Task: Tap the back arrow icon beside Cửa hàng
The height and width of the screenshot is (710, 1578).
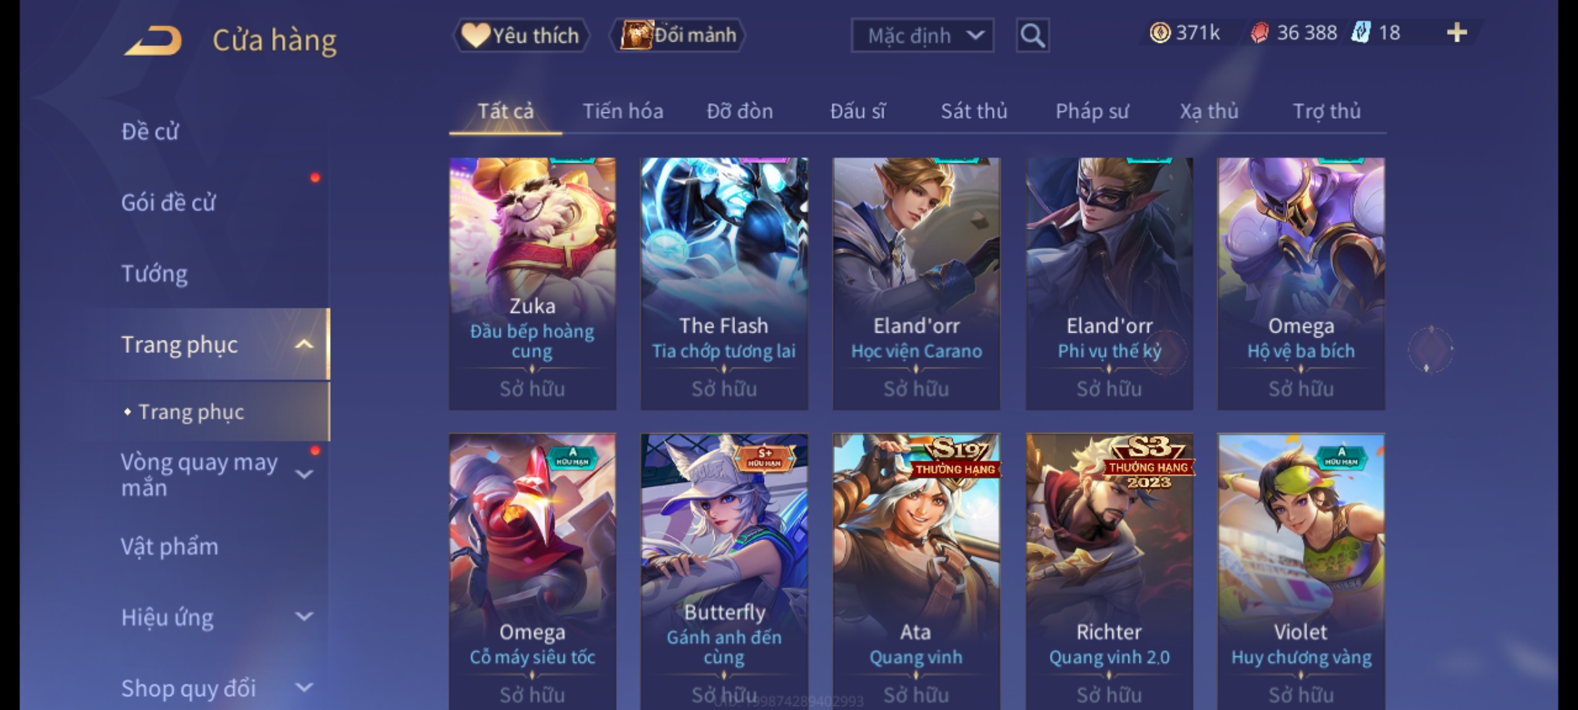Action: coord(153,41)
